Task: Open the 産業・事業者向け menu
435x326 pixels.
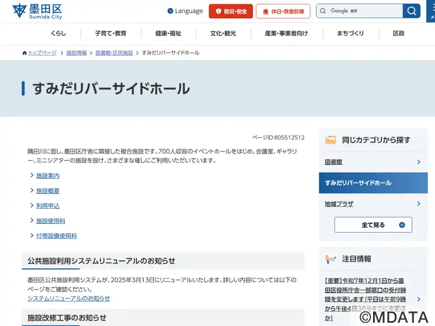Action: click(x=287, y=34)
